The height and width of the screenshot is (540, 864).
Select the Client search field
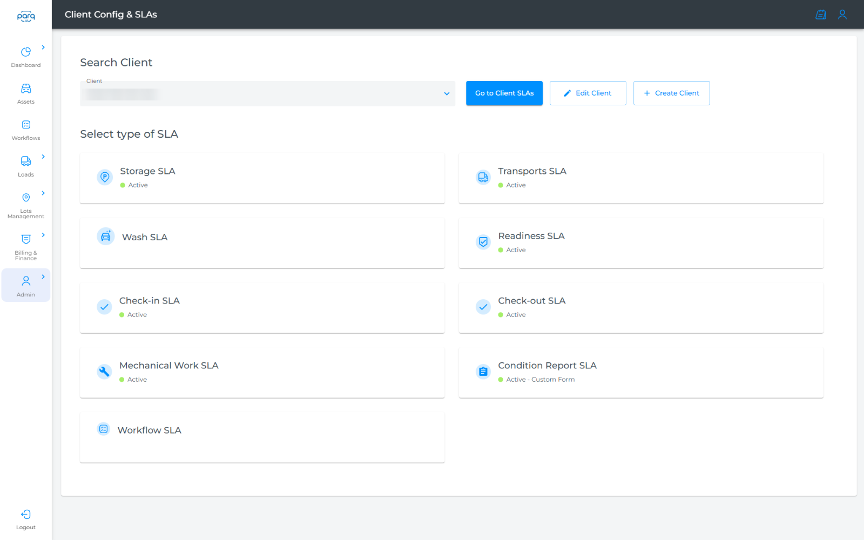[267, 93]
